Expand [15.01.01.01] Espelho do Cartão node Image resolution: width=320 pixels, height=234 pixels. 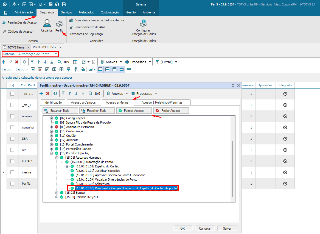pyautogui.click(x=67, y=166)
